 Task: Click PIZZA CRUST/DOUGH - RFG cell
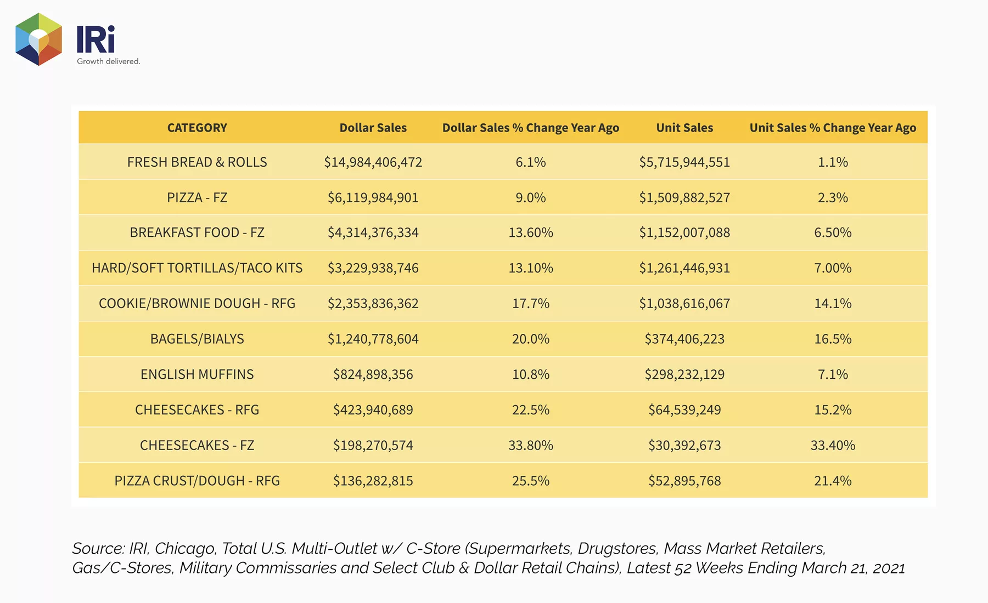click(x=197, y=481)
